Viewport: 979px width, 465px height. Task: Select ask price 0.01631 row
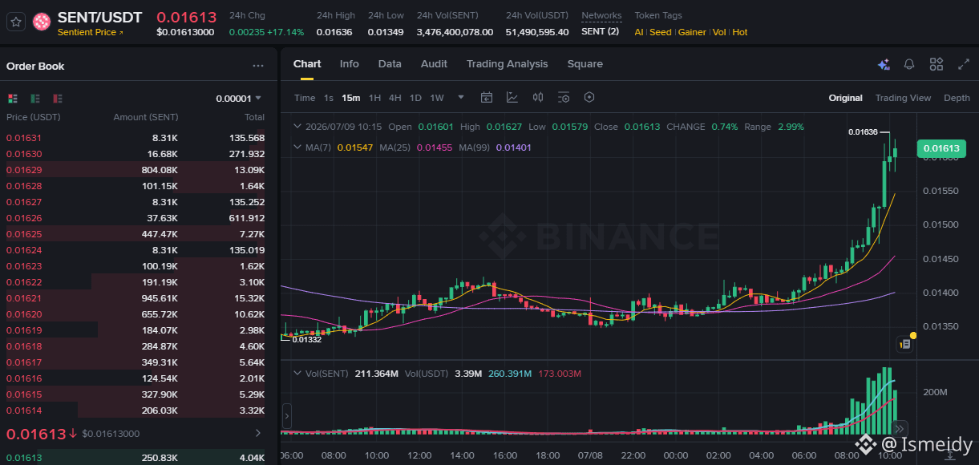[136, 138]
